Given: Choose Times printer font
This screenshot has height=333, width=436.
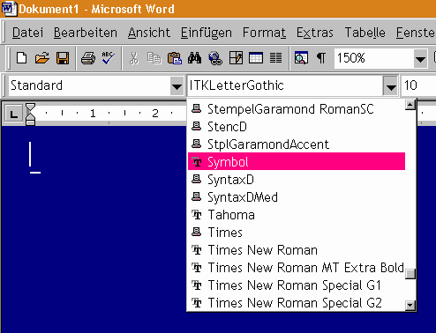Looking at the screenshot, I should coord(297,233).
